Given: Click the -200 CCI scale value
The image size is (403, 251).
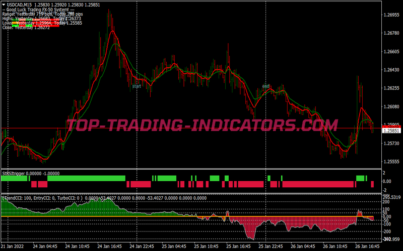Looking at the screenshot, I should (386, 231).
